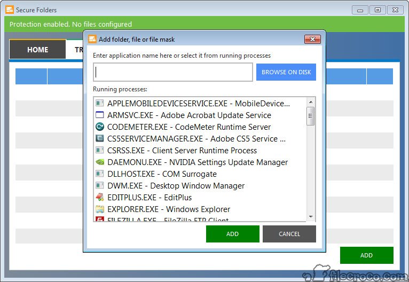The width and height of the screenshot is (409, 282).
Task: Select EDITPLUS.EXE - EditPlus
Action: (x=200, y=197)
